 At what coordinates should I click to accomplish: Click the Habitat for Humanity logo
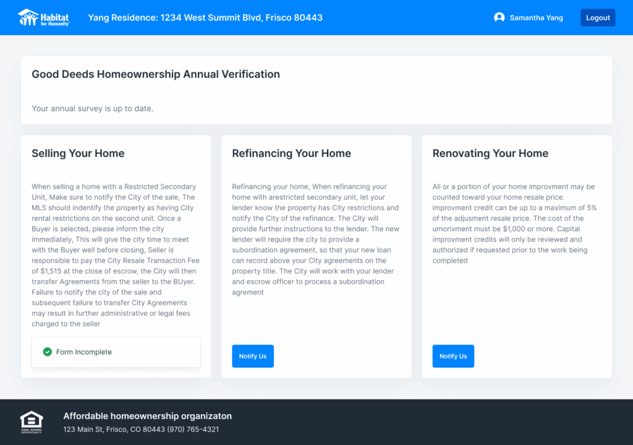click(x=44, y=17)
